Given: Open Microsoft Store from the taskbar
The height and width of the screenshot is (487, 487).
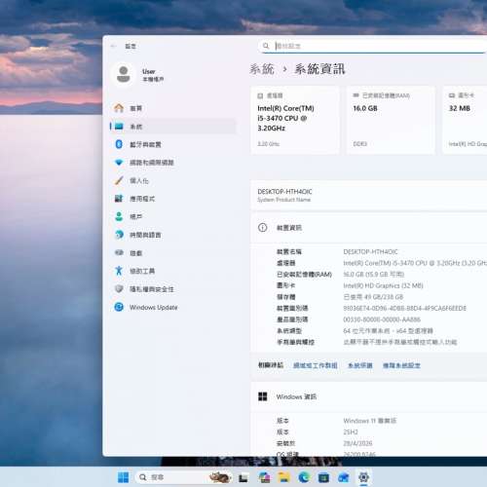Looking at the screenshot, I should point(323,477).
